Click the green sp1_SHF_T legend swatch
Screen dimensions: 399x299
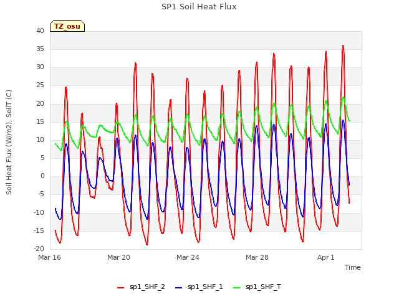pos(237,288)
